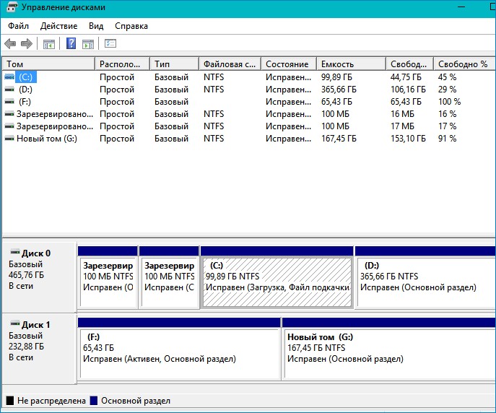Viewport: 496px width, 413px height.
Task: Open Help via the question mark icon
Action: coord(71,44)
